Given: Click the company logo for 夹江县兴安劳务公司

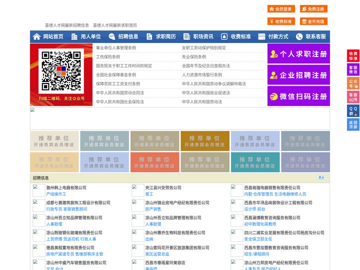Looking at the screenshot, I should [x=138, y=190].
